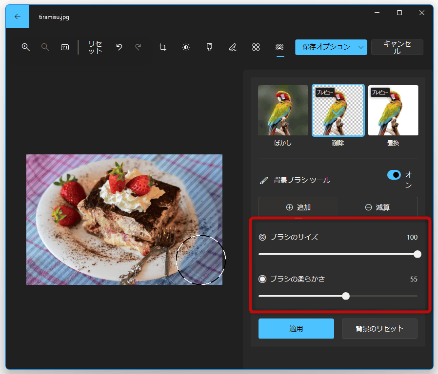Click the リセット reset button

(x=95, y=47)
